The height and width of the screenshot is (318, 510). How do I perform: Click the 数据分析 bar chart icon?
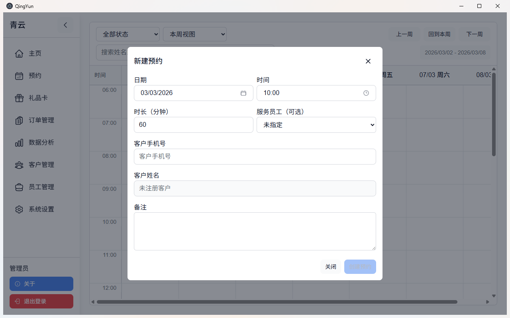point(19,142)
